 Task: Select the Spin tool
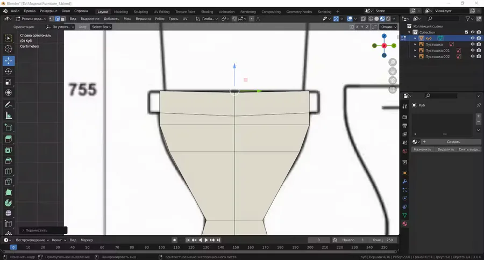click(x=8, y=203)
